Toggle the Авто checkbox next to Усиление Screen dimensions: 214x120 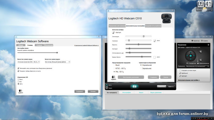155,41
